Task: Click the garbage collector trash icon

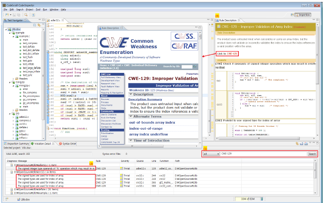Action: click(262, 199)
